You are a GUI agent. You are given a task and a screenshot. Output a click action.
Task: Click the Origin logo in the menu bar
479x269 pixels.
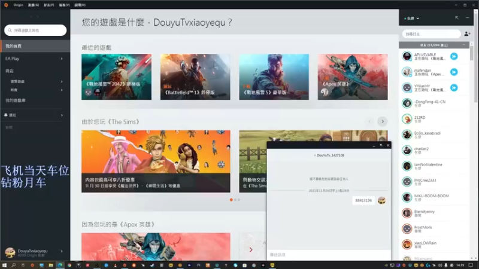click(6, 5)
